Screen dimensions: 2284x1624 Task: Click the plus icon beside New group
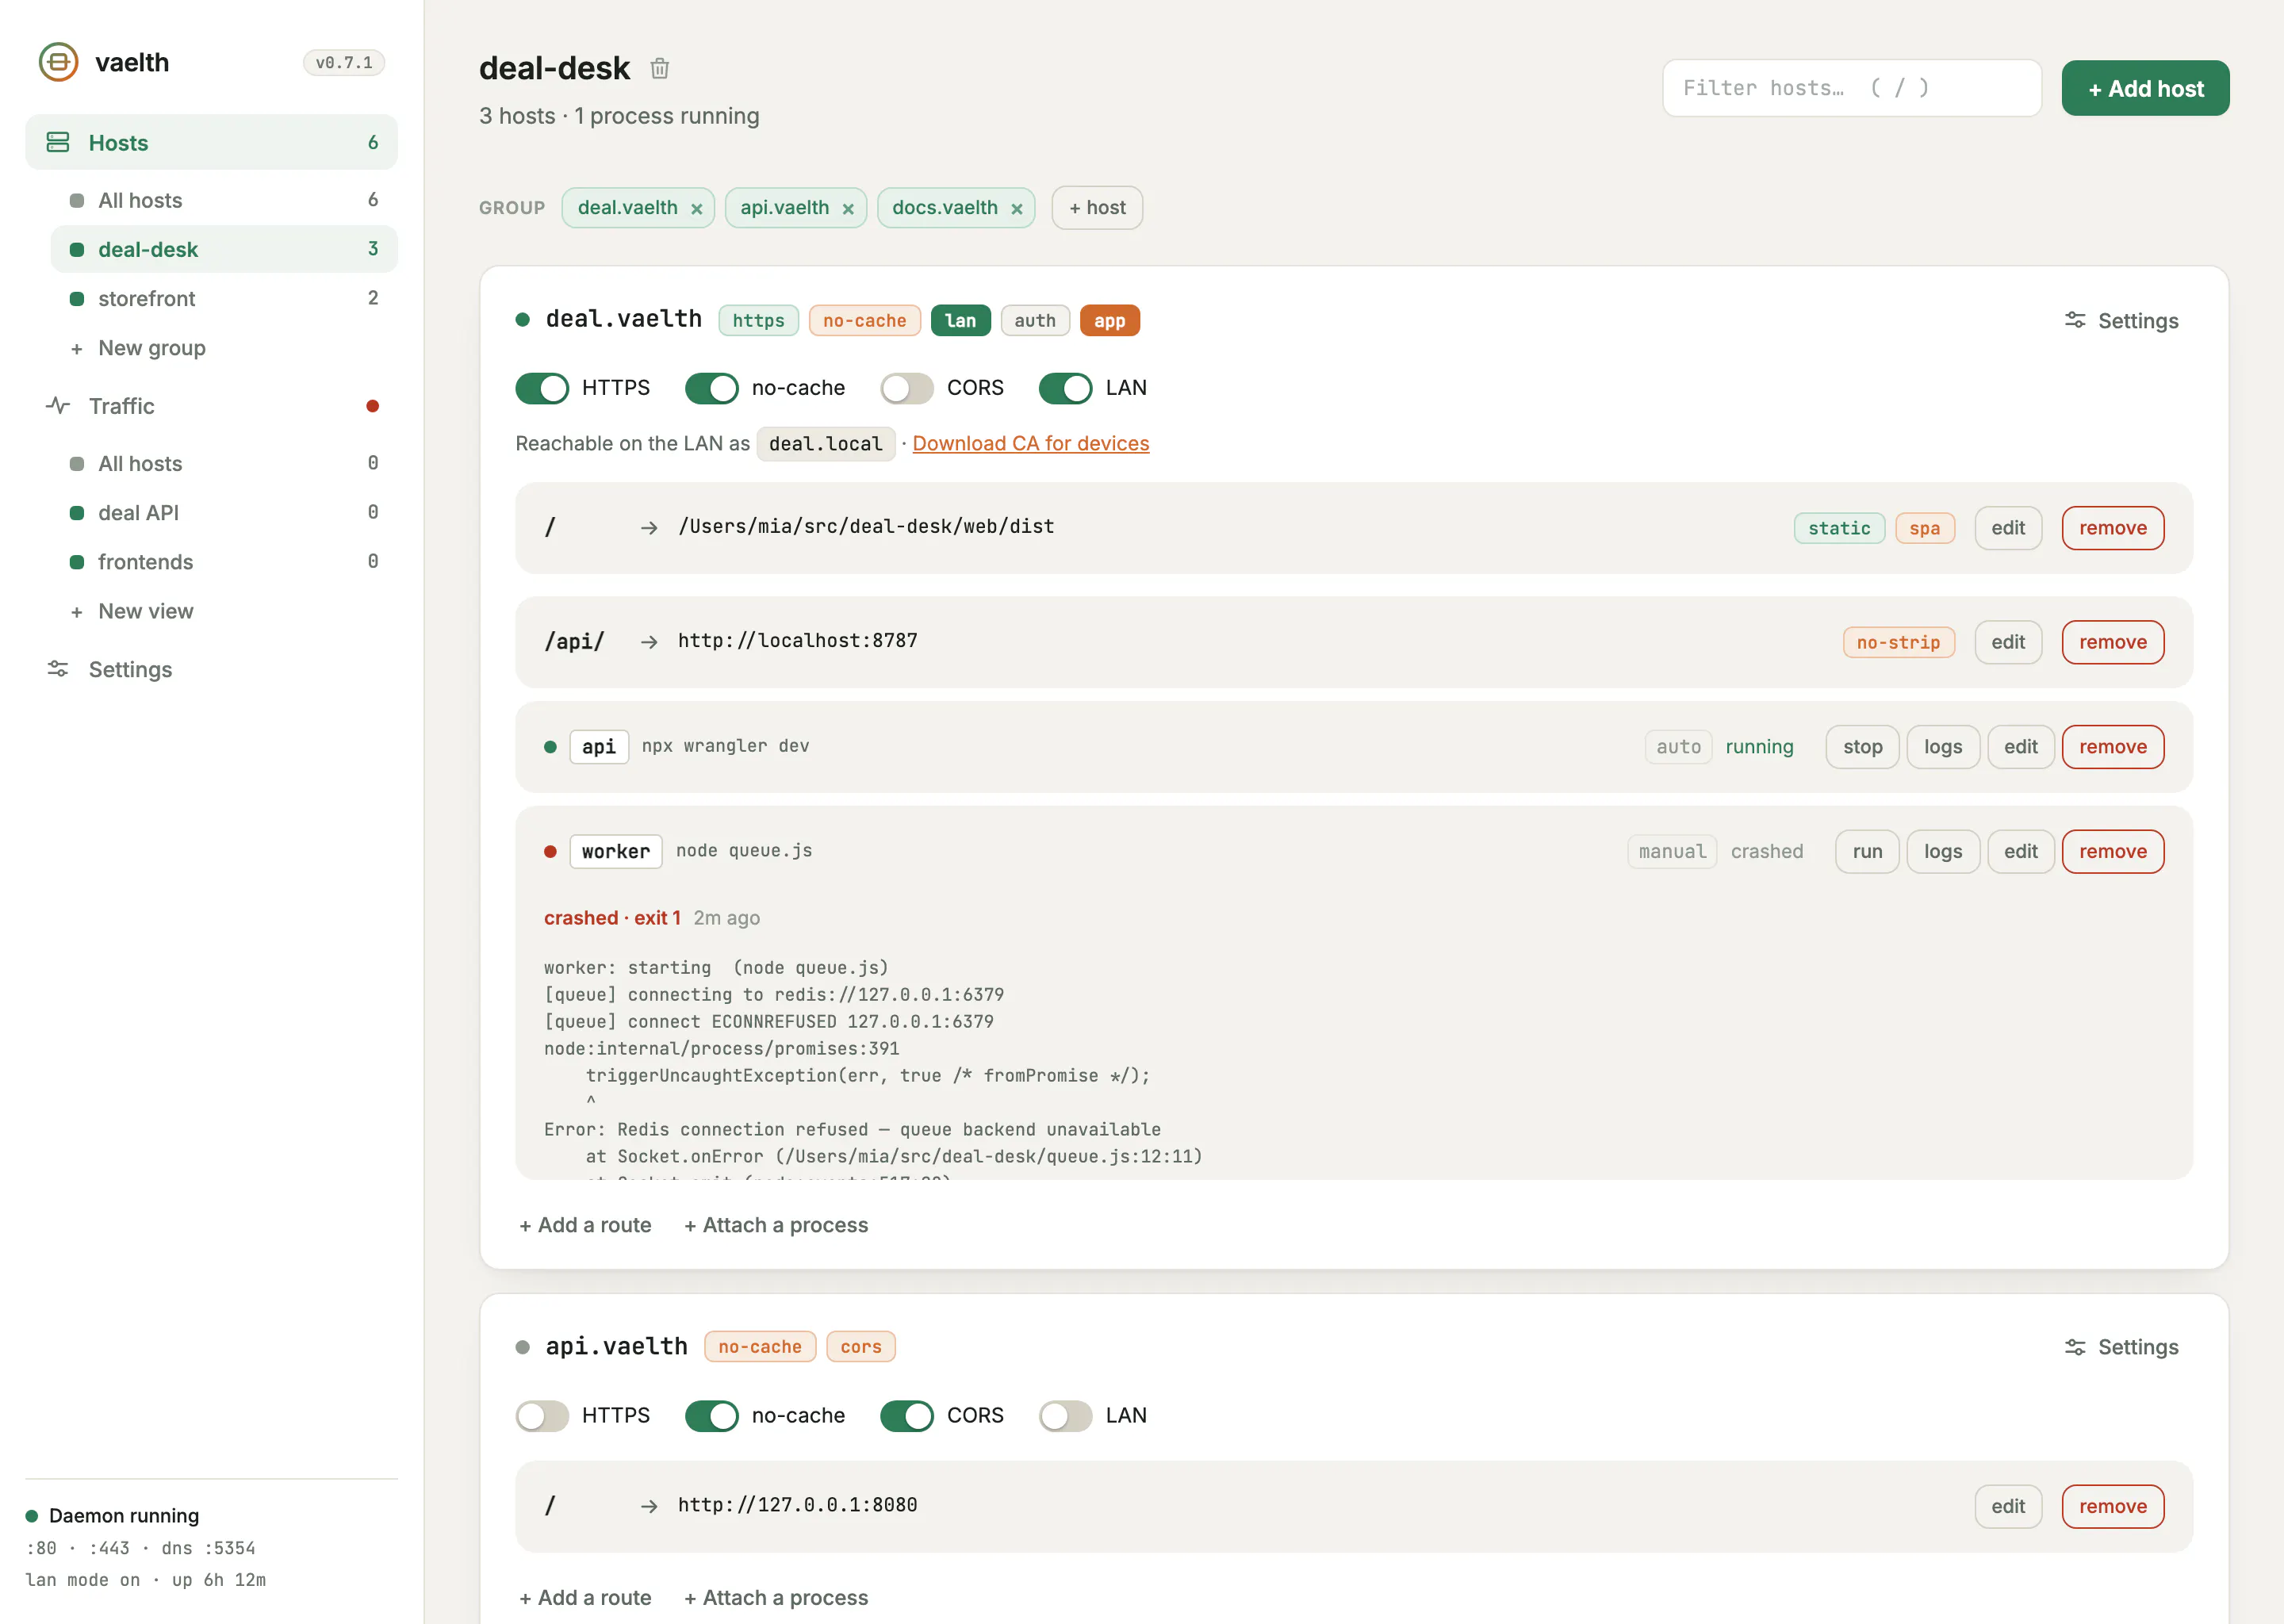pos(76,349)
